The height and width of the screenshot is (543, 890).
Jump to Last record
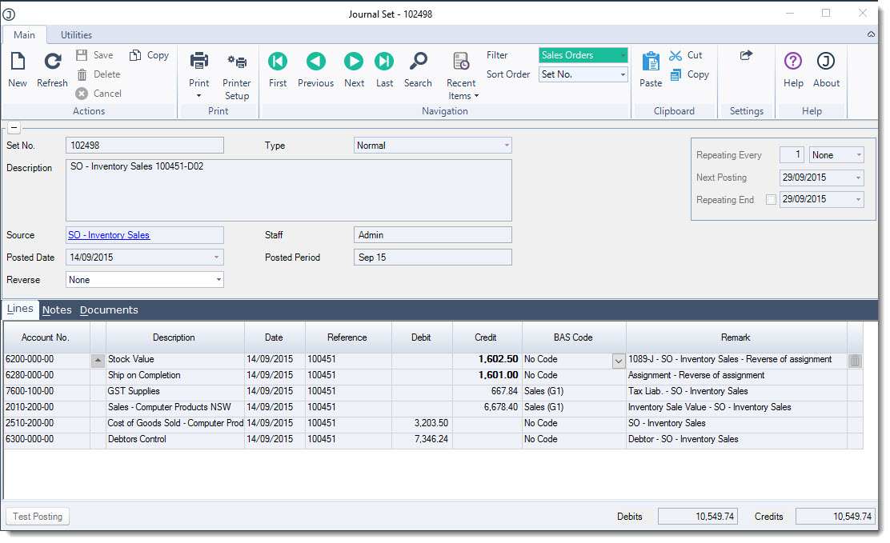point(384,70)
